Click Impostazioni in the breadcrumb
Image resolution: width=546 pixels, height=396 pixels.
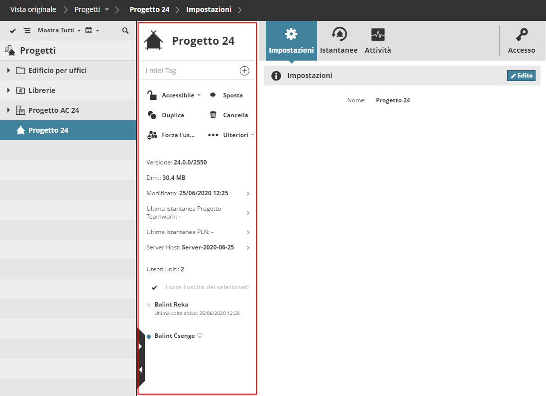(x=209, y=9)
